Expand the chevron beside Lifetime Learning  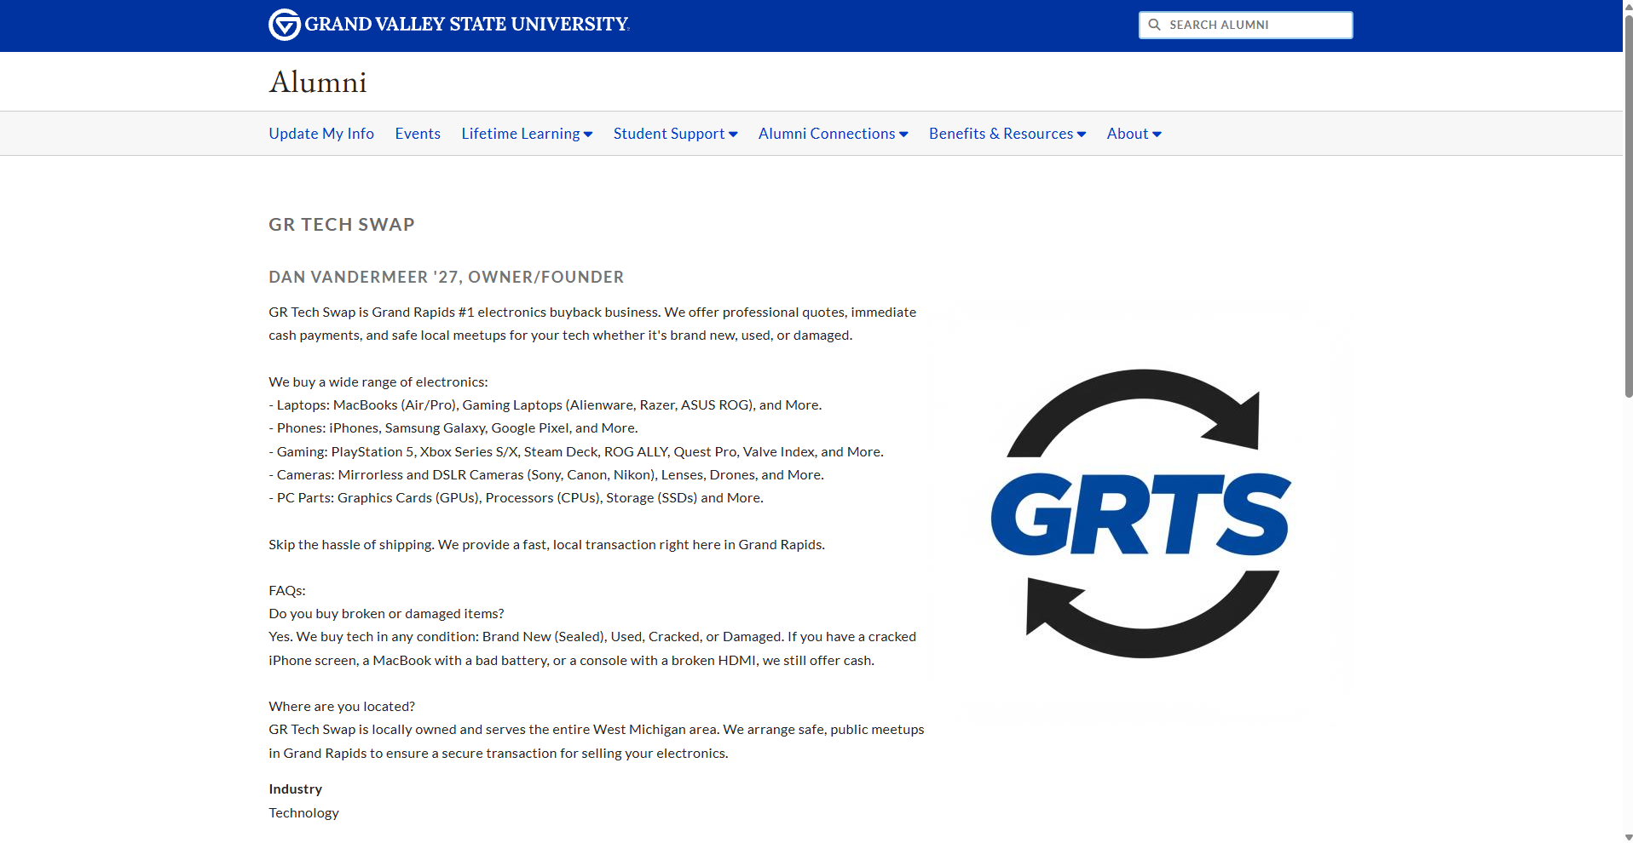tap(588, 134)
